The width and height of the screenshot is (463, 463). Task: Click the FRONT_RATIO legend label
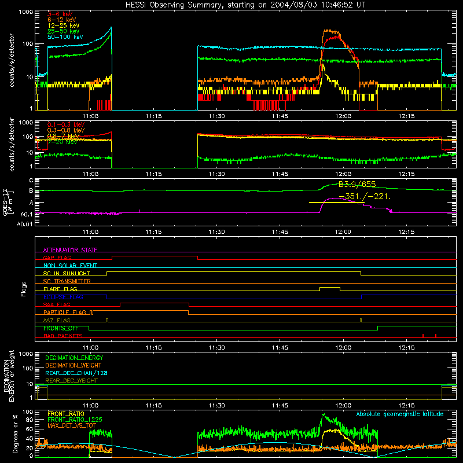pyautogui.click(x=66, y=414)
